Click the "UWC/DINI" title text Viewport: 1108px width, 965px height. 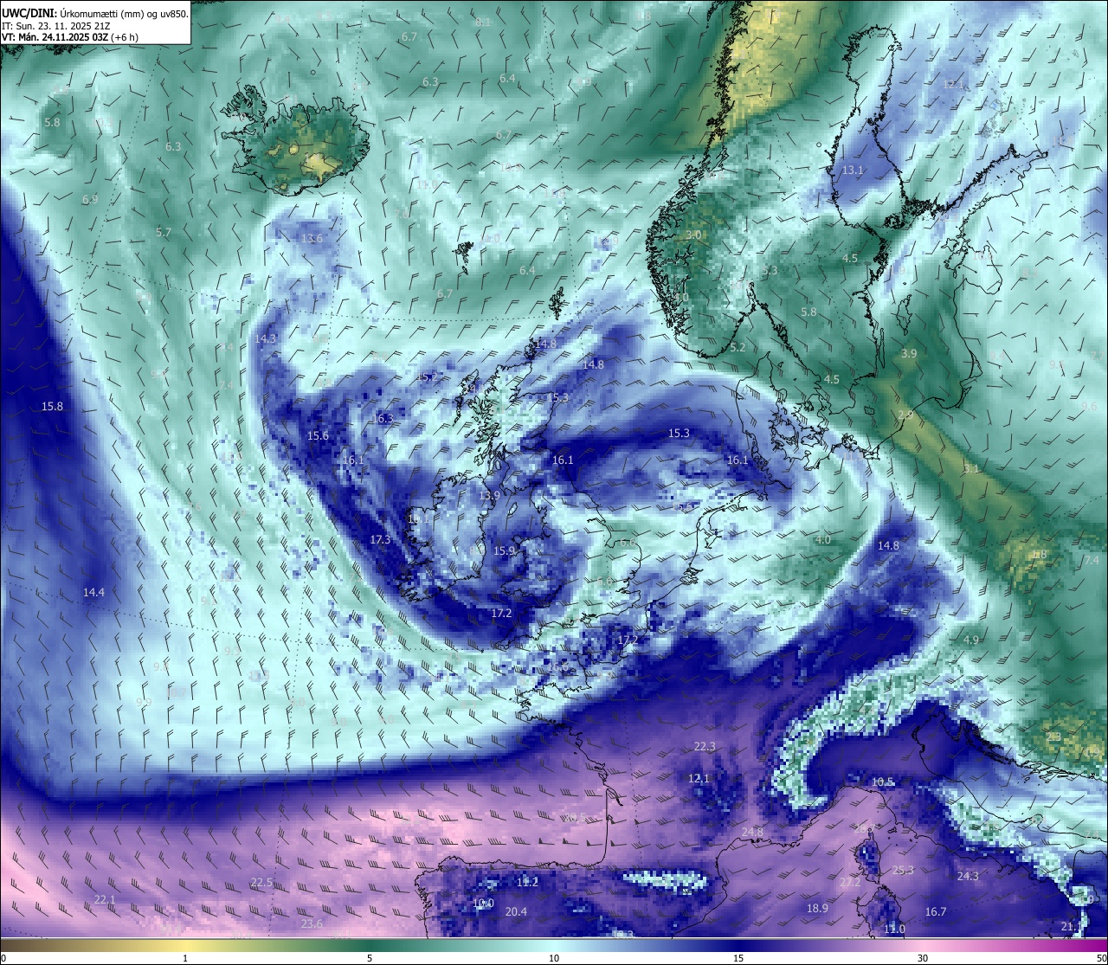(x=29, y=13)
